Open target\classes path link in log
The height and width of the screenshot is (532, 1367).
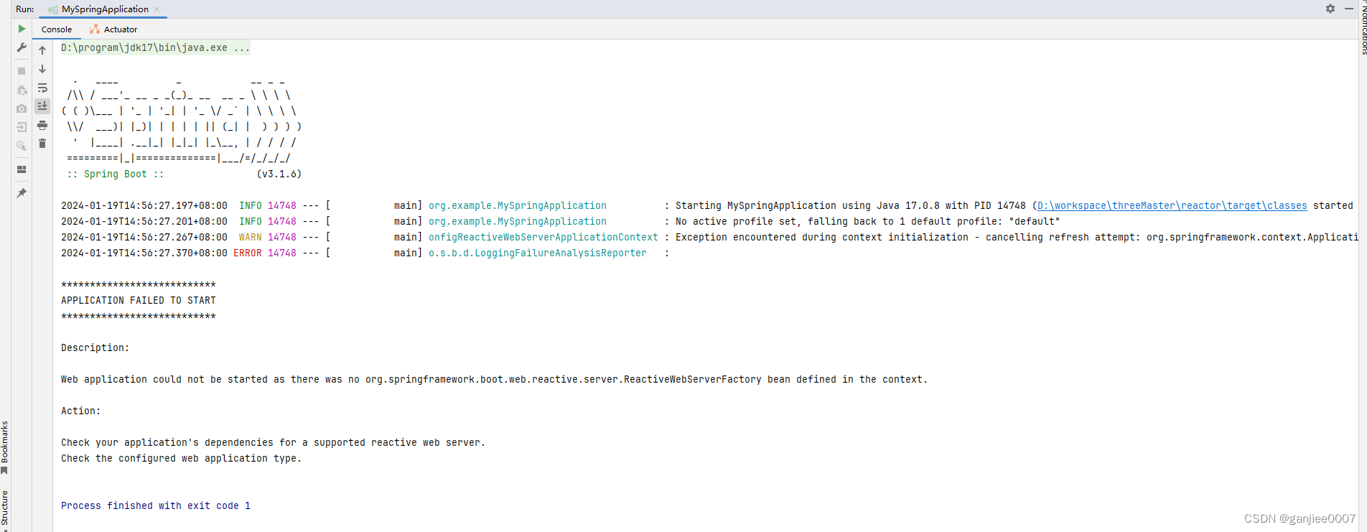(1172, 206)
